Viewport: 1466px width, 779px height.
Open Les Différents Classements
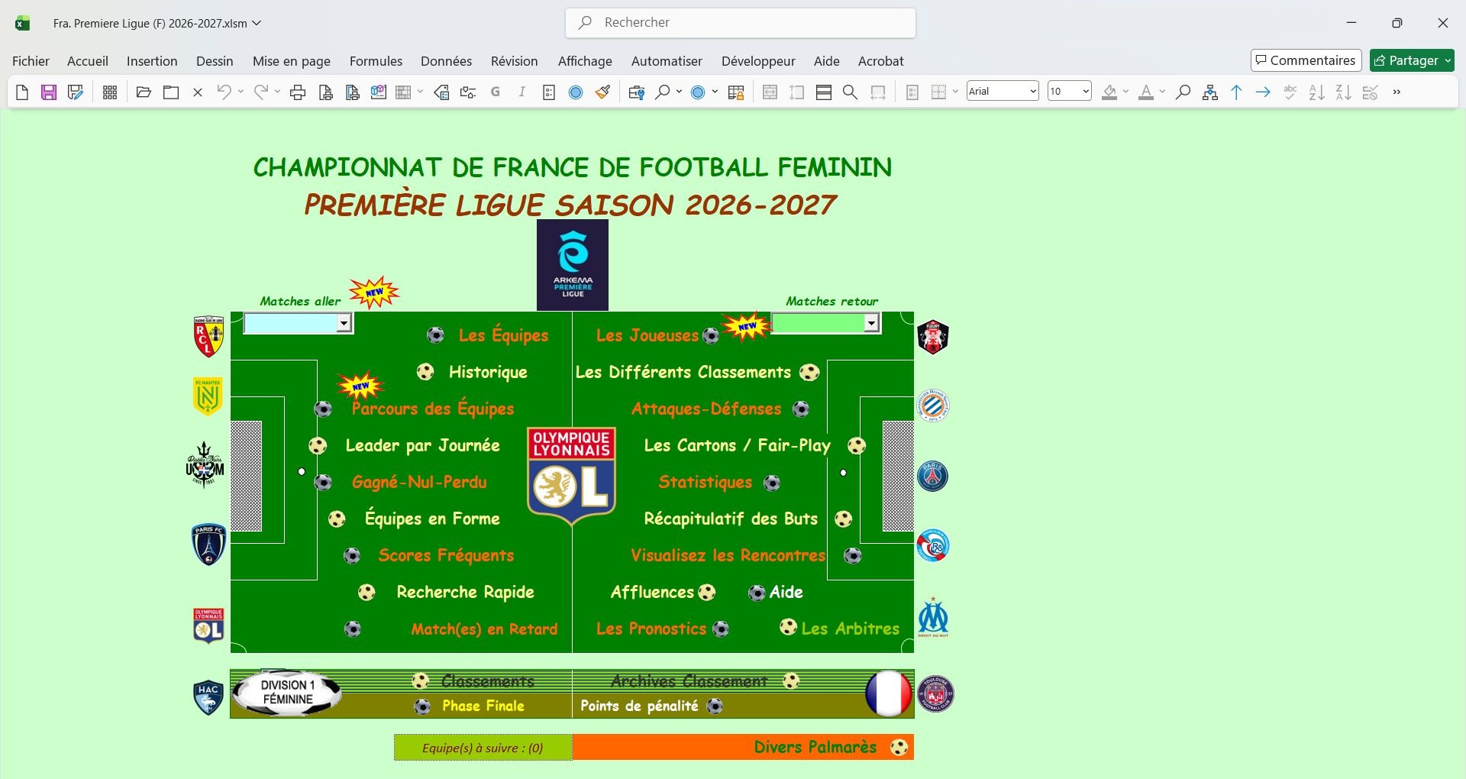coord(683,372)
